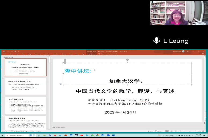Viewport: 208px width, 138px height.
Task: Collapse the Default Section expander arrow
Action: [x=3, y=57]
